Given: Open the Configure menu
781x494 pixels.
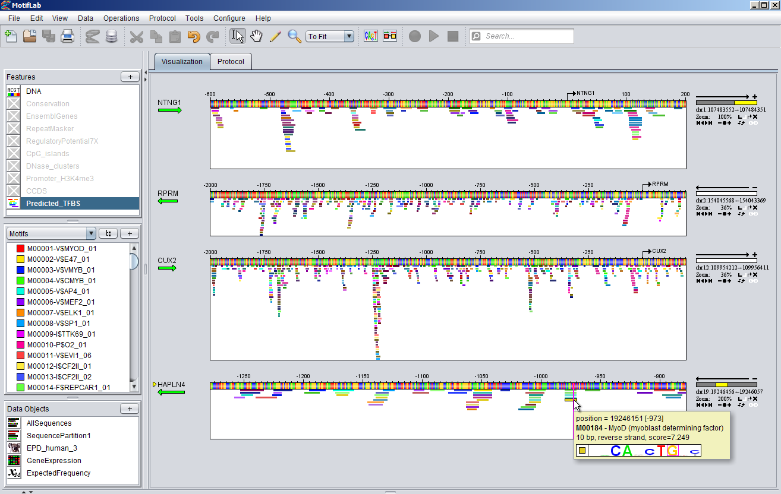Looking at the screenshot, I should (229, 18).
